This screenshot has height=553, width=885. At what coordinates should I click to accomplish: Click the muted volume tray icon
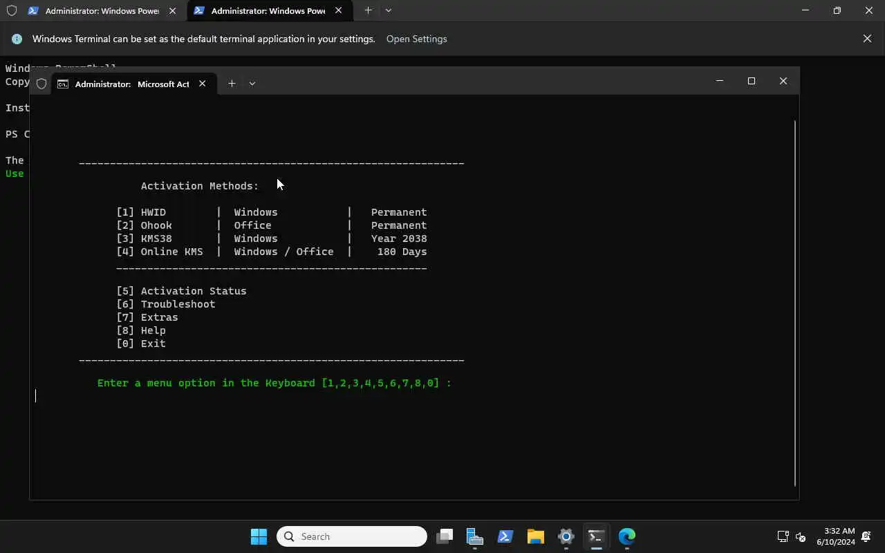(x=801, y=536)
